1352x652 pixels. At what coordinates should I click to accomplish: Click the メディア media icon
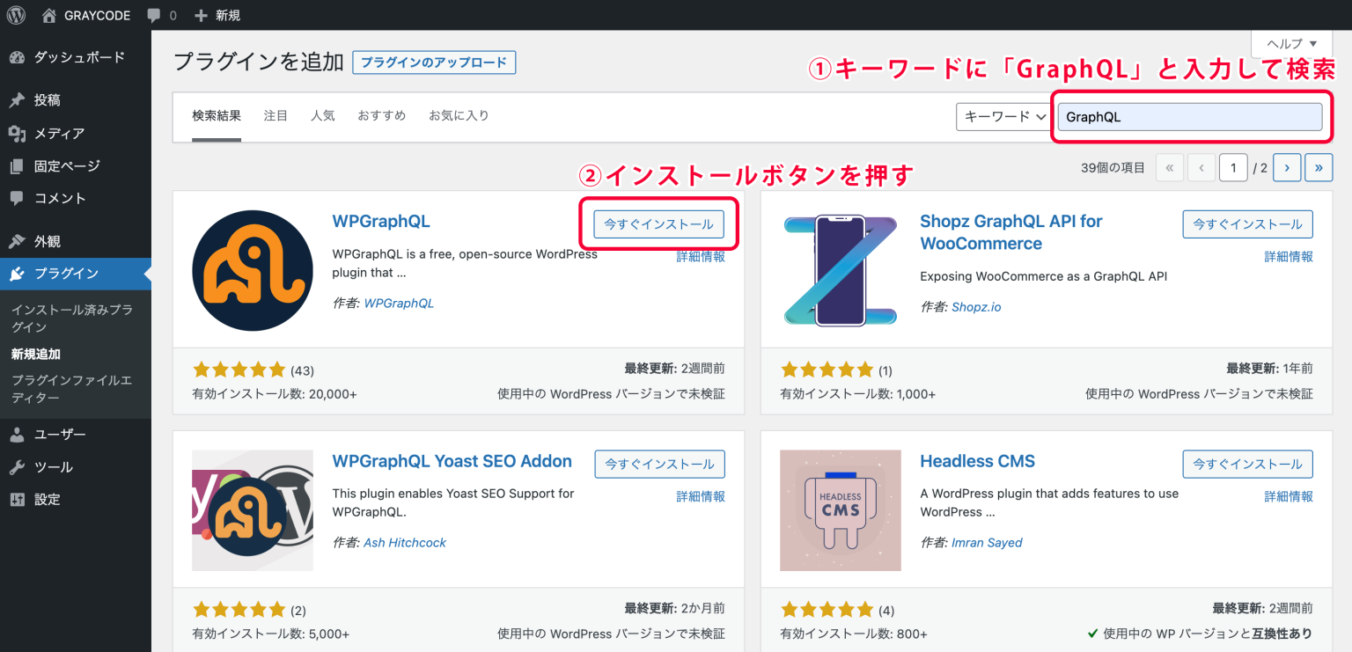pos(17,133)
